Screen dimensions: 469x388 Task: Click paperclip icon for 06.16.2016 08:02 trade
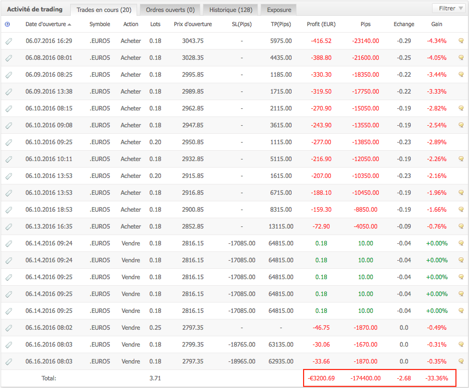pyautogui.click(x=9, y=328)
